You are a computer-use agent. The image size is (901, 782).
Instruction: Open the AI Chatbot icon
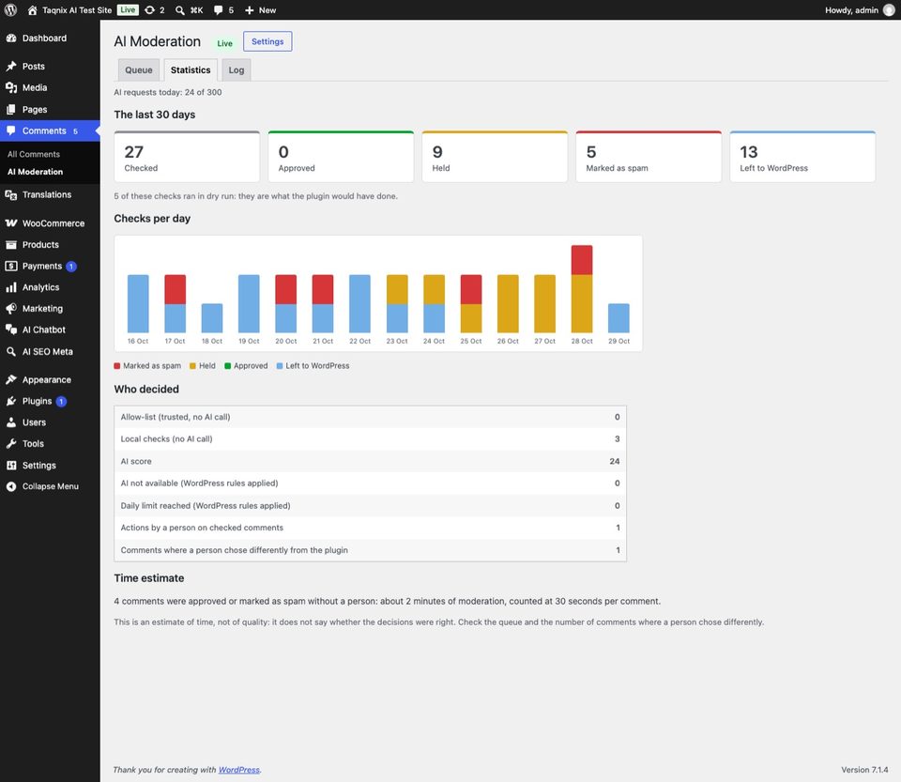(x=11, y=330)
